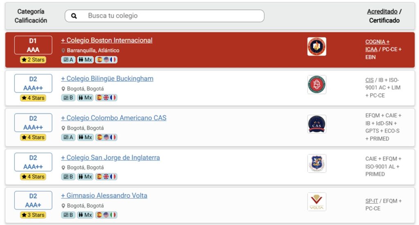Click language flags badge for Gimnasio Alessandro Volta

click(x=106, y=215)
